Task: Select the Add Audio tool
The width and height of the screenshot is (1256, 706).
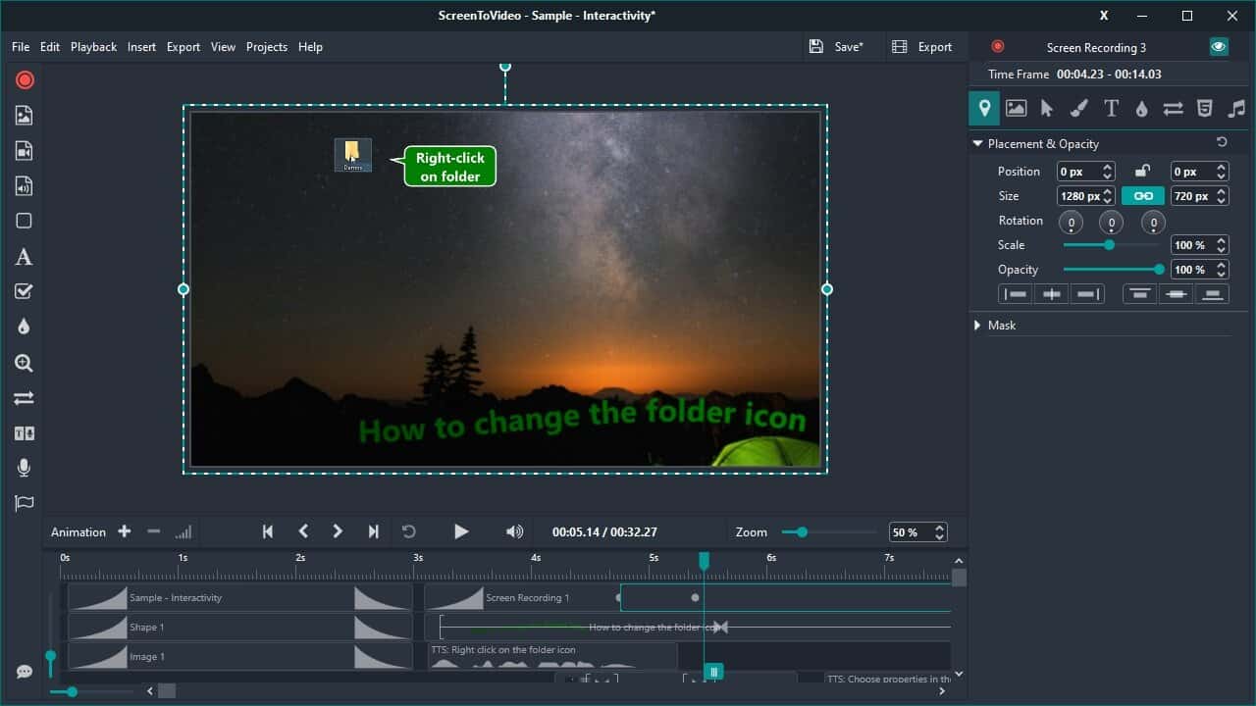Action: point(25,185)
